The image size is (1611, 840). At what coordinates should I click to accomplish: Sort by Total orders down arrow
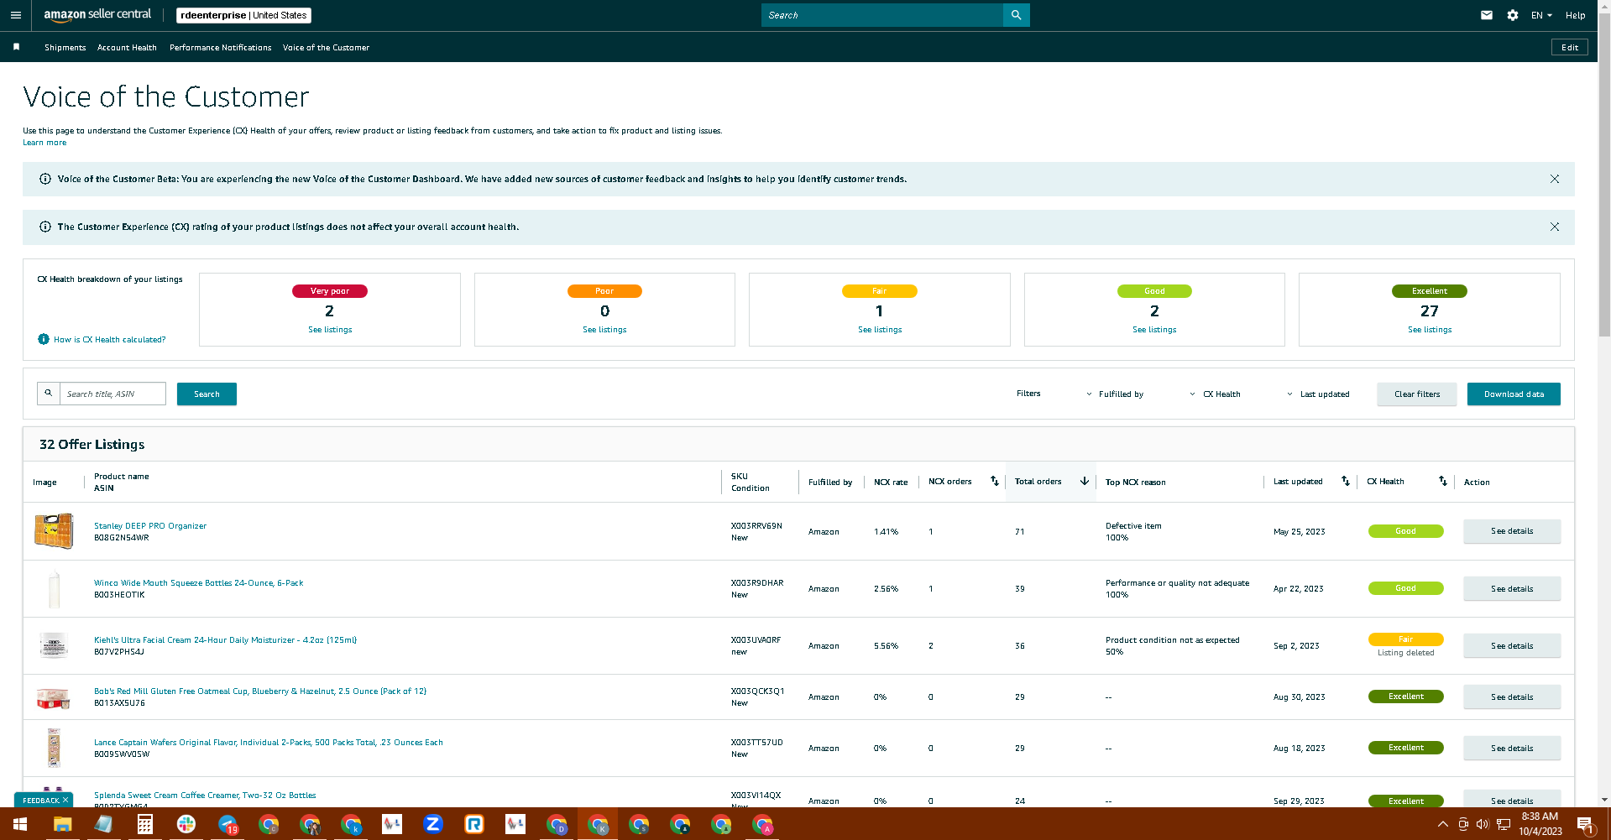(x=1084, y=481)
